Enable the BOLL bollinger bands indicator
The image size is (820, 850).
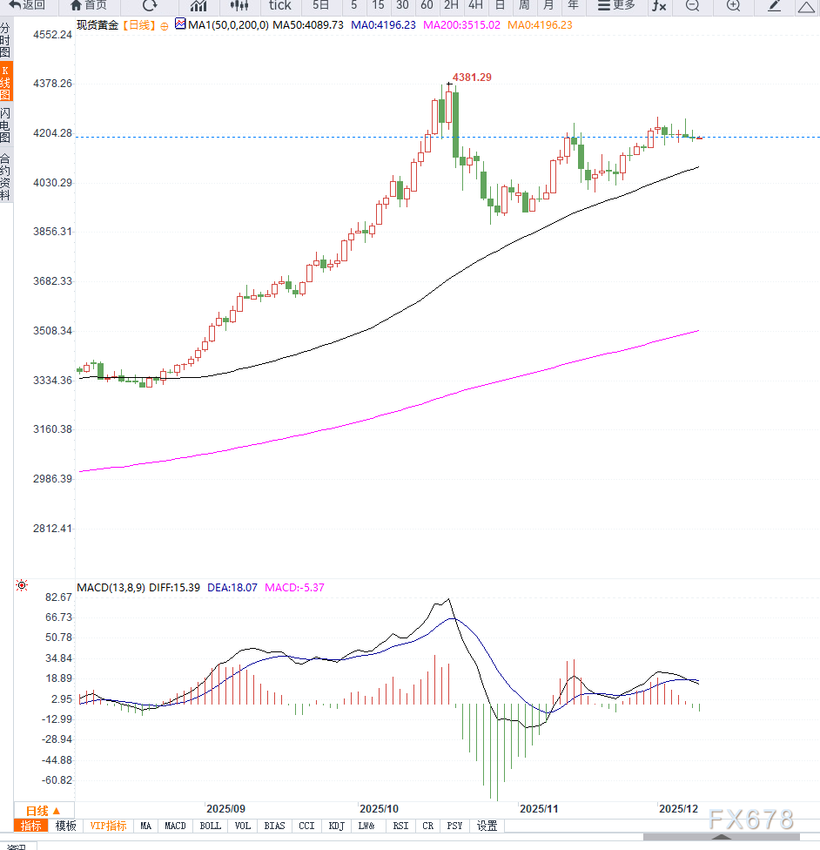(x=211, y=826)
